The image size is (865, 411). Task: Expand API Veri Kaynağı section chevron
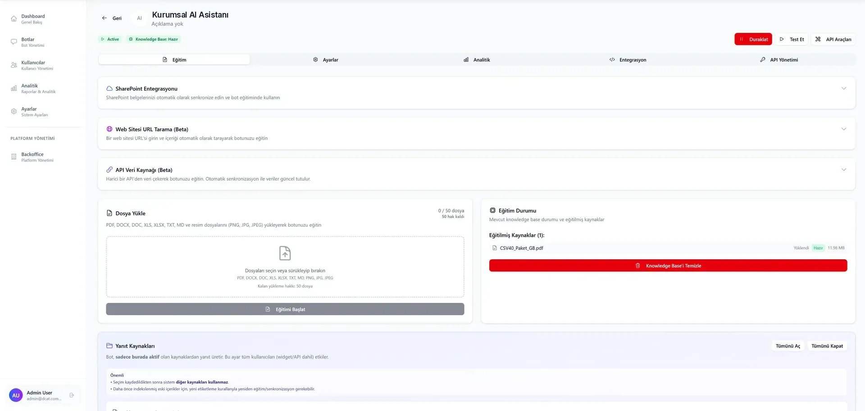(x=844, y=170)
